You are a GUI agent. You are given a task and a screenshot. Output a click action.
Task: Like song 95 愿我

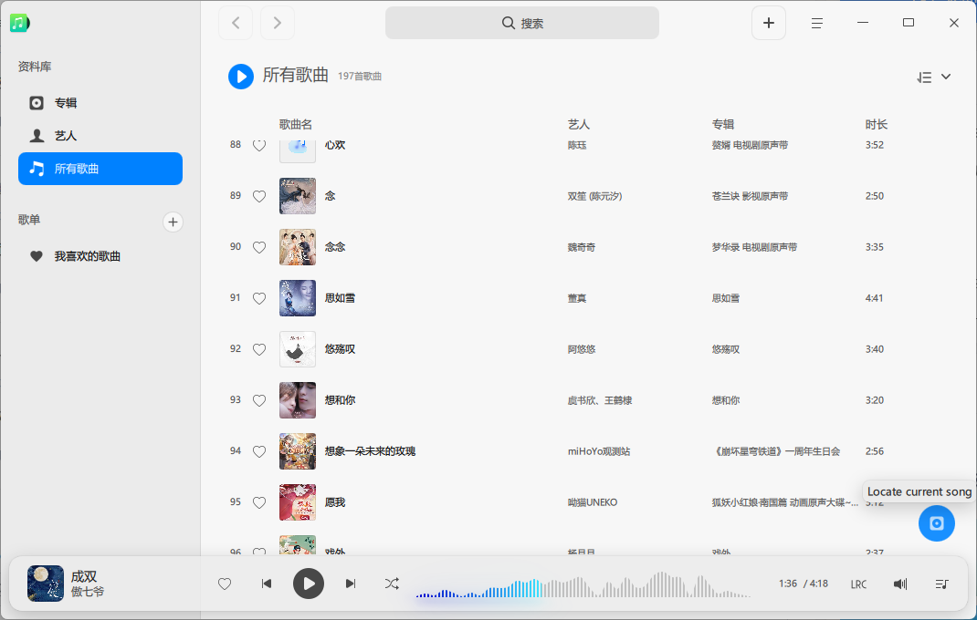[x=259, y=502]
